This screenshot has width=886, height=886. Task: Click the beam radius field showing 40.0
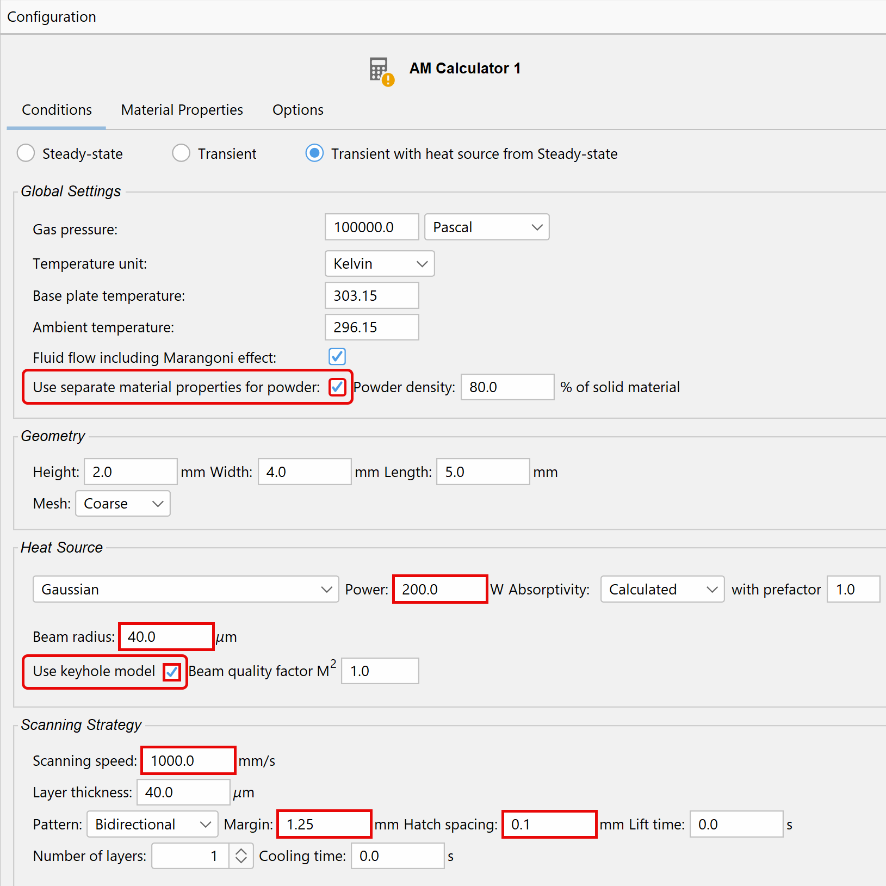pyautogui.click(x=165, y=636)
